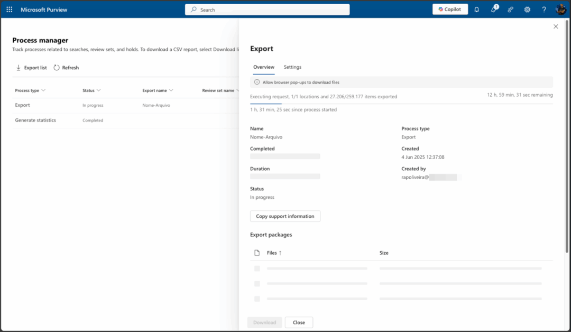The image size is (571, 332).
Task: Expand the Status column dropdown
Action: point(98,90)
